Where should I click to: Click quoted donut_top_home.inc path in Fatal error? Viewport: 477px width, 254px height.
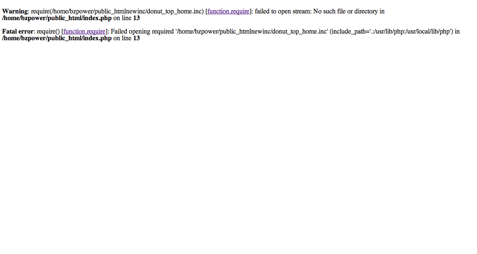(x=252, y=31)
